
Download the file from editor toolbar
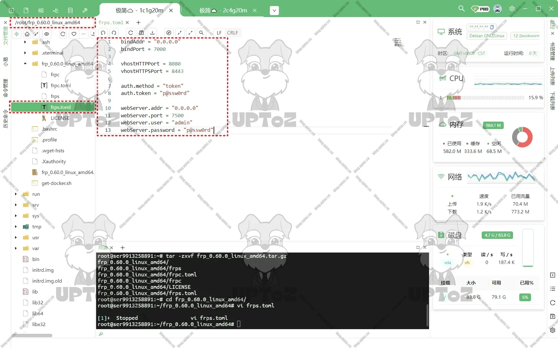152,33
